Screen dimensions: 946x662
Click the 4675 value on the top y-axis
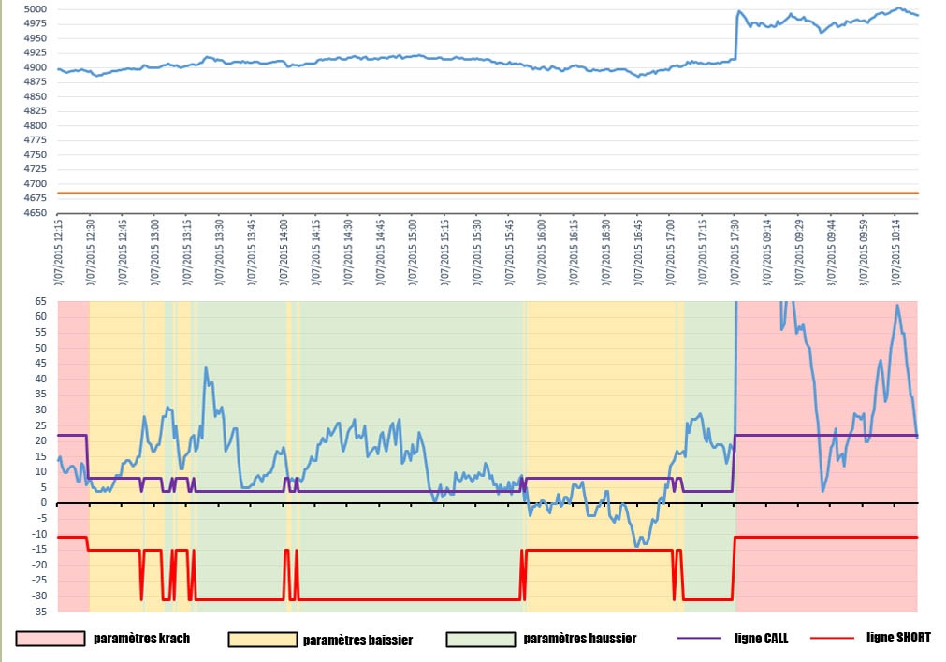35,198
